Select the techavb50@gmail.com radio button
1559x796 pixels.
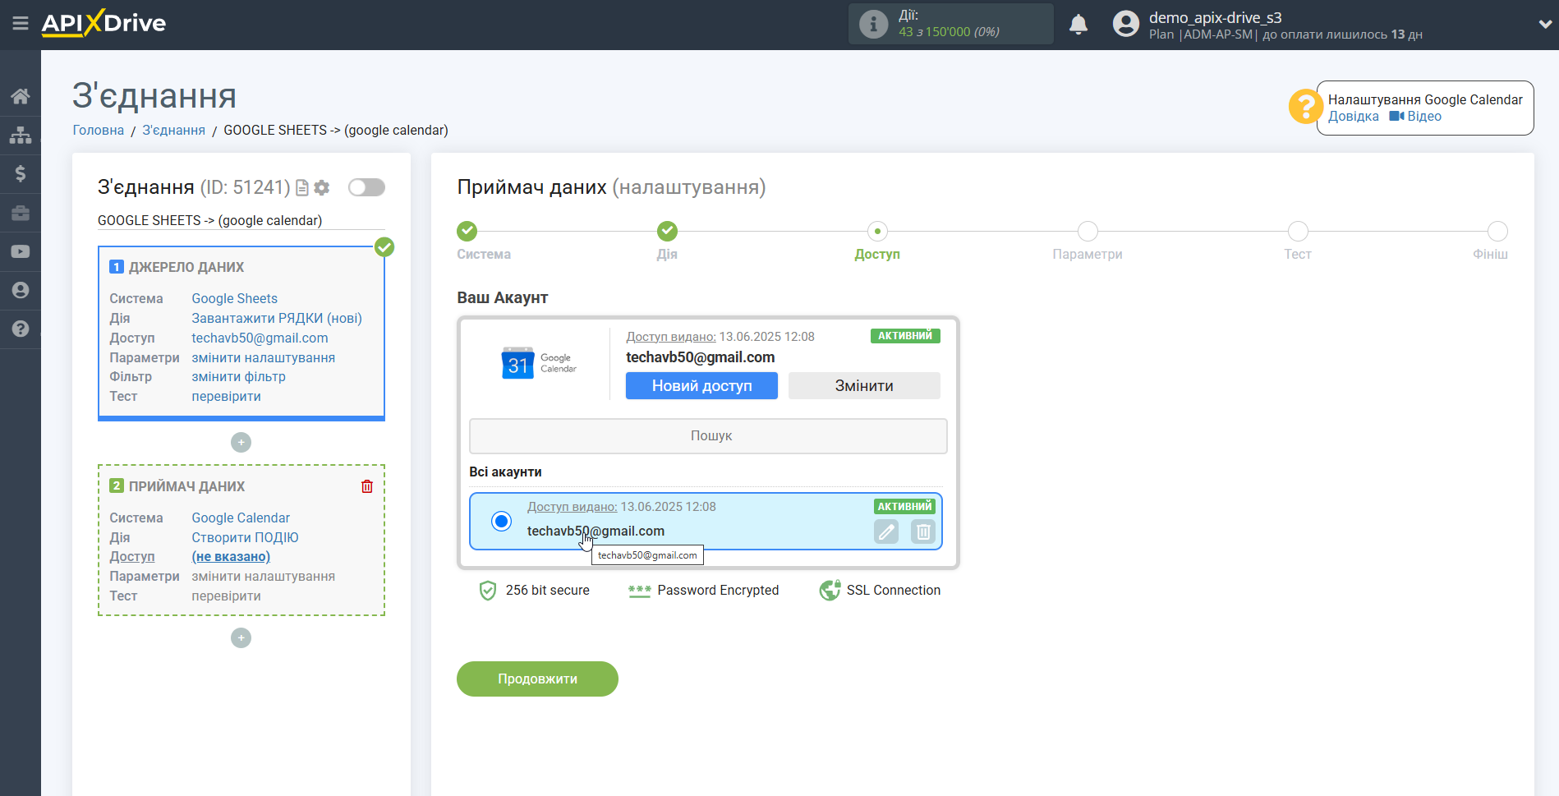(501, 521)
